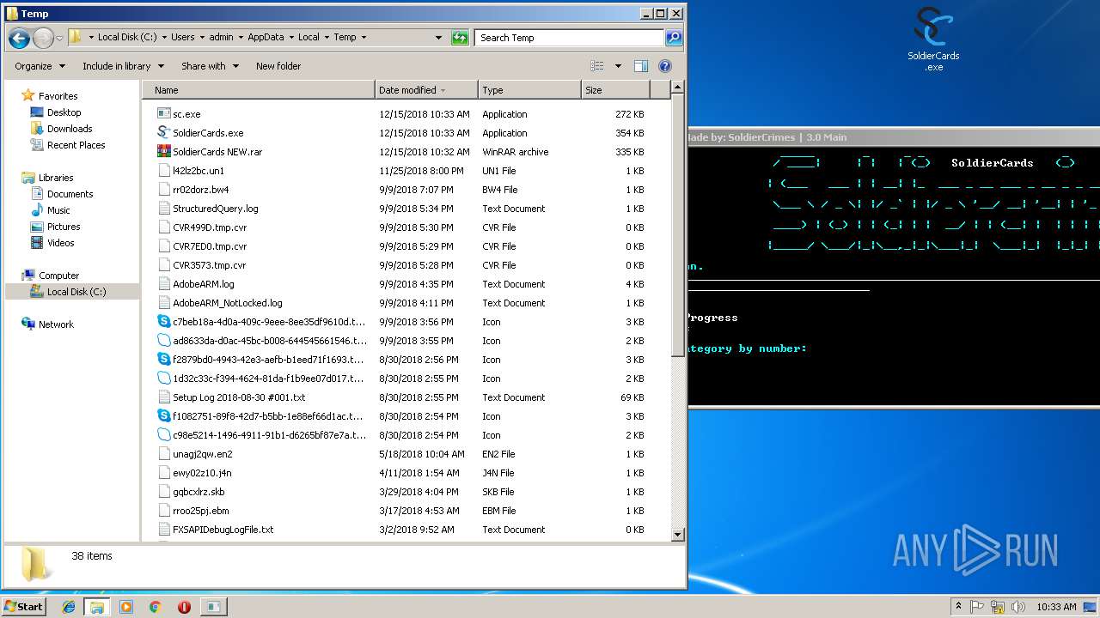Open Google Chrome from taskbar
1100x618 pixels.
pyautogui.click(x=156, y=607)
